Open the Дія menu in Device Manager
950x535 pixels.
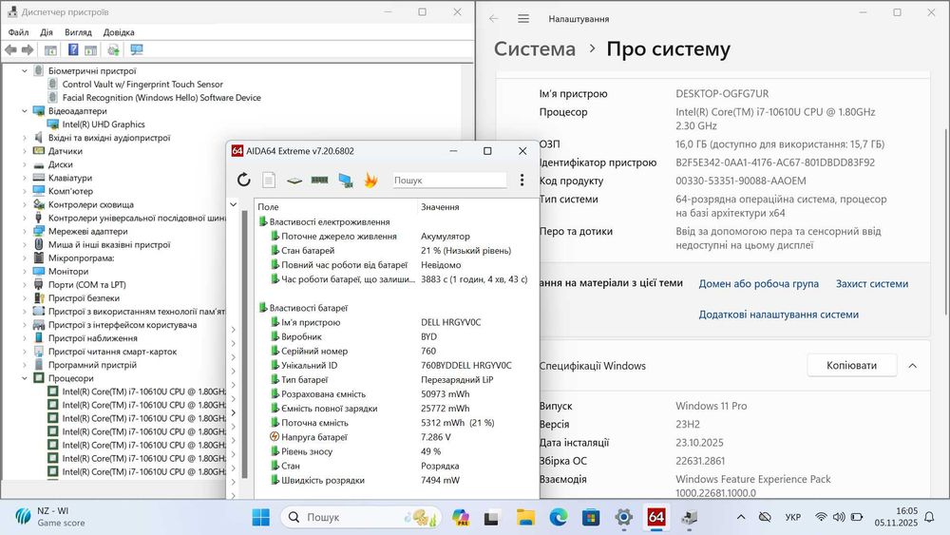[47, 32]
